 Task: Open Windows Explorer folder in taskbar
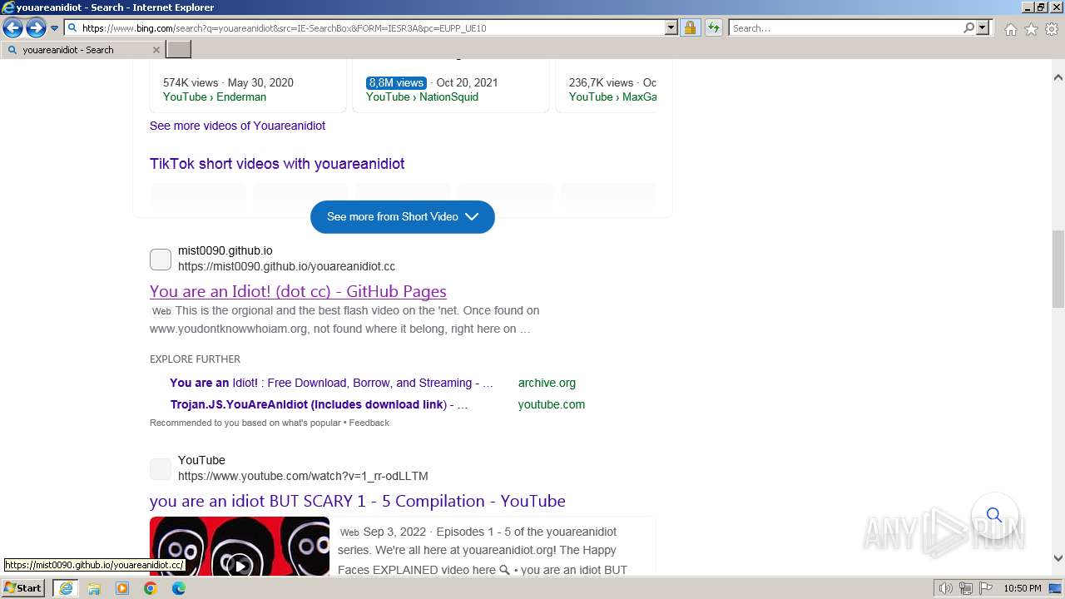point(94,588)
